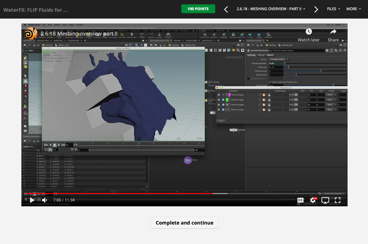Expand the MORE dropdown menu
This screenshot has height=244, width=368.
[x=353, y=9]
